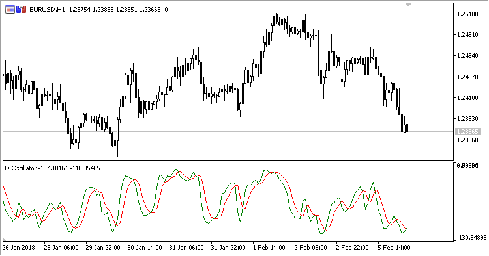Screen dimensions: 489x256
Task: Select the D Oscillator indicator label
Action: coord(21,168)
